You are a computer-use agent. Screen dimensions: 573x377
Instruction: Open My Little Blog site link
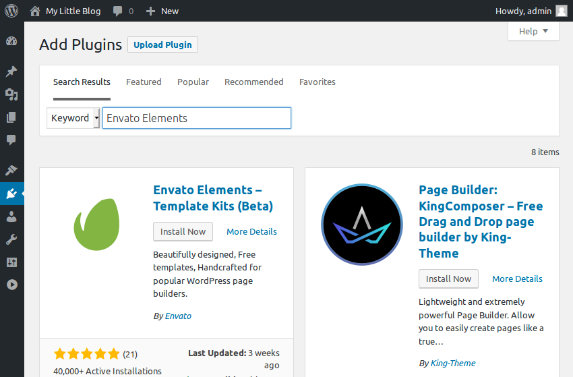click(x=73, y=11)
